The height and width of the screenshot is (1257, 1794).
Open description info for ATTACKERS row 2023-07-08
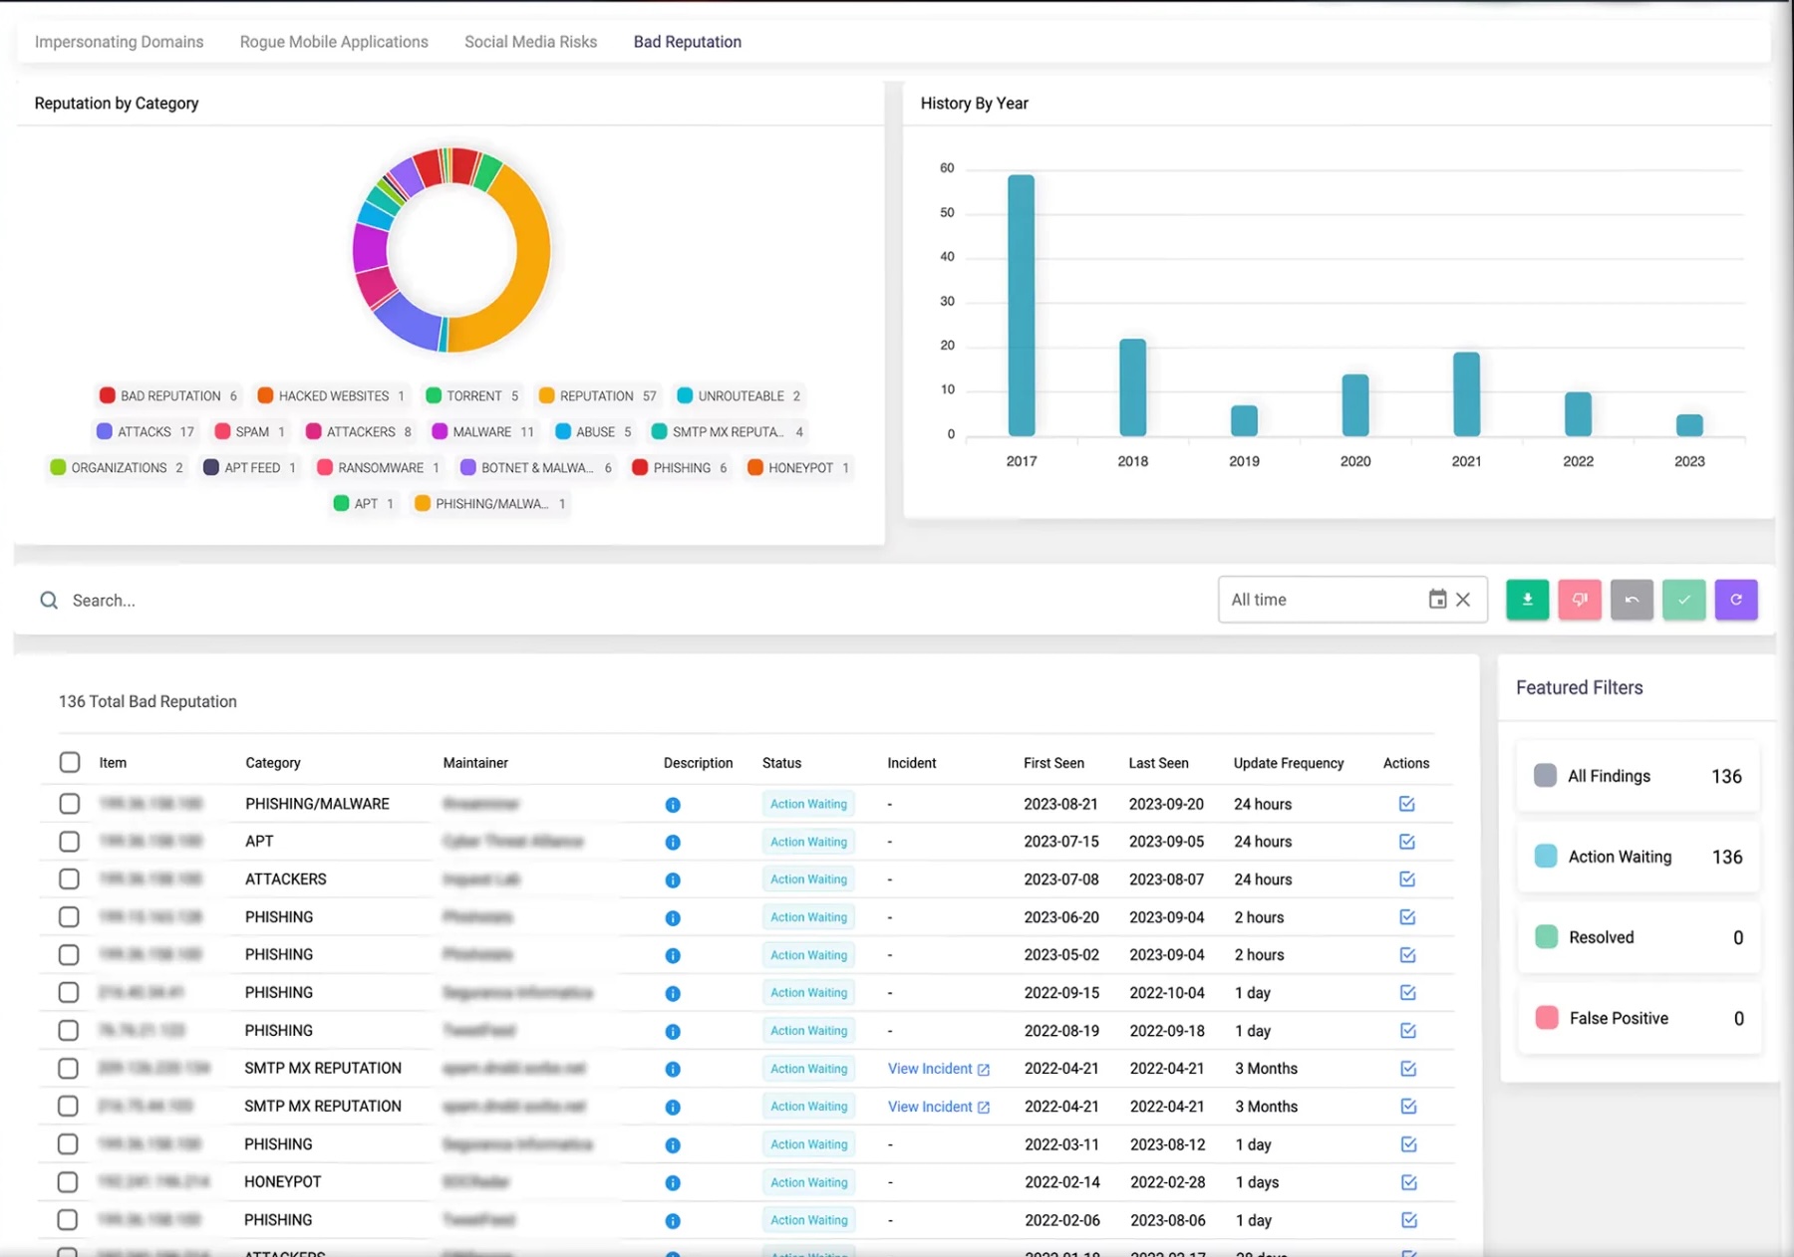(673, 880)
